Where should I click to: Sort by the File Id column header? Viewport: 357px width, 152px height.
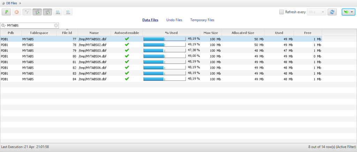(67, 33)
